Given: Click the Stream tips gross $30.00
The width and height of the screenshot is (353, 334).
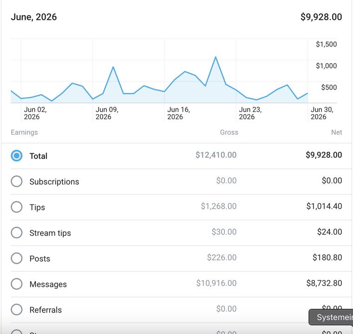Looking at the screenshot, I should pyautogui.click(x=224, y=232).
